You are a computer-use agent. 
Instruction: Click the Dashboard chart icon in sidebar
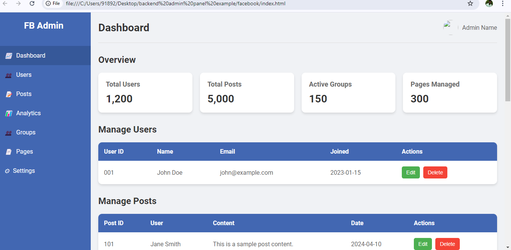point(9,56)
